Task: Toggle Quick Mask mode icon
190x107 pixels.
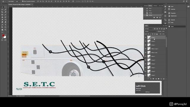Action: [x=2, y=40]
